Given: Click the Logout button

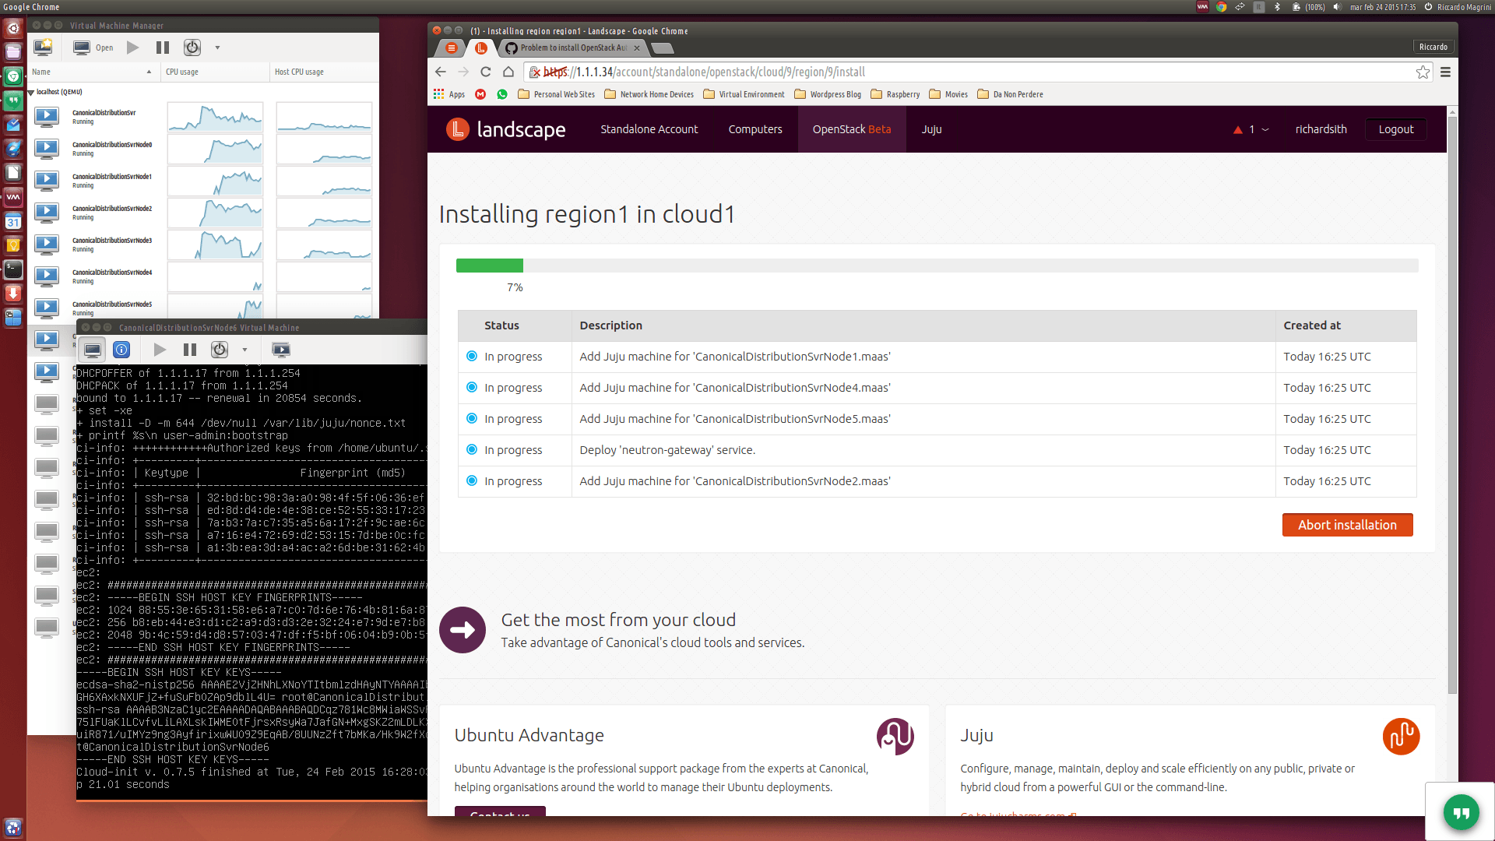Looking at the screenshot, I should tap(1396, 129).
